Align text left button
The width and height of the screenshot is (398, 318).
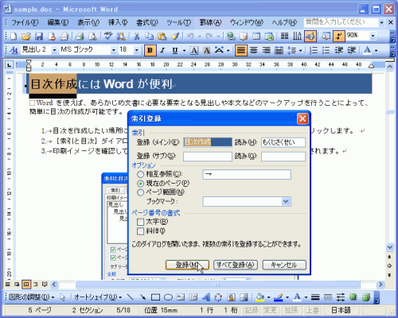(x=241, y=50)
